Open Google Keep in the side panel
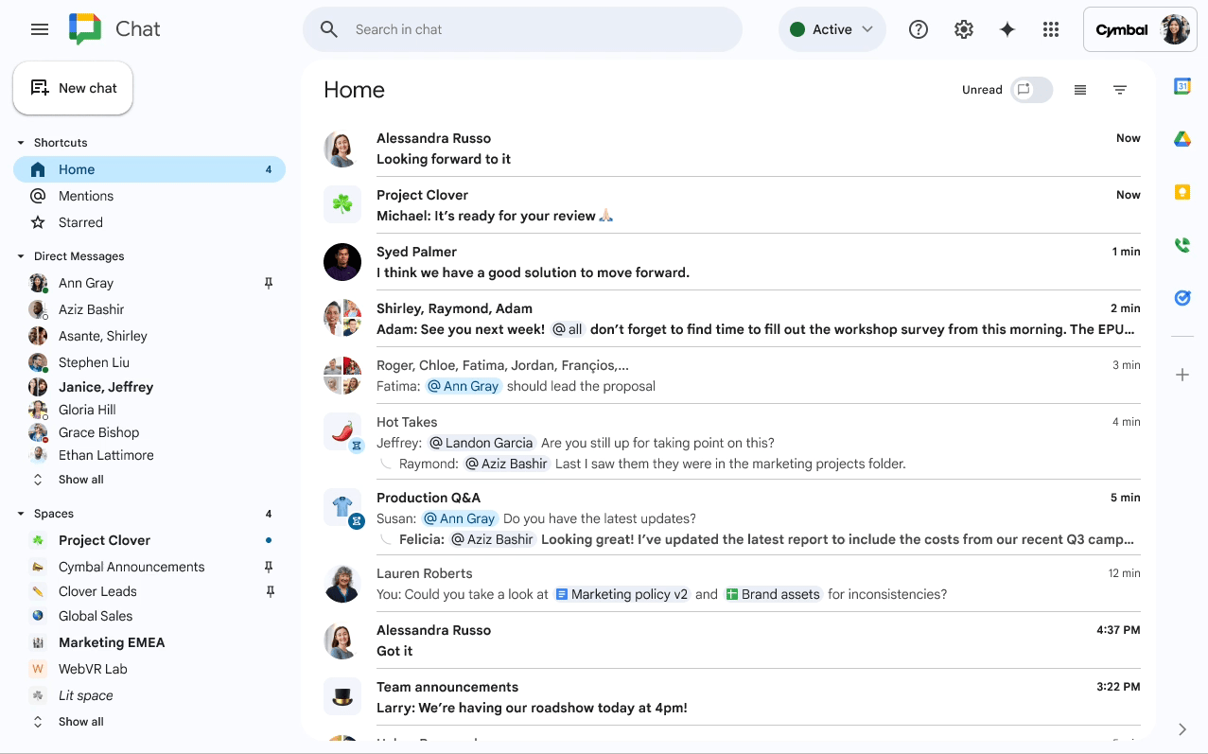 click(x=1182, y=191)
